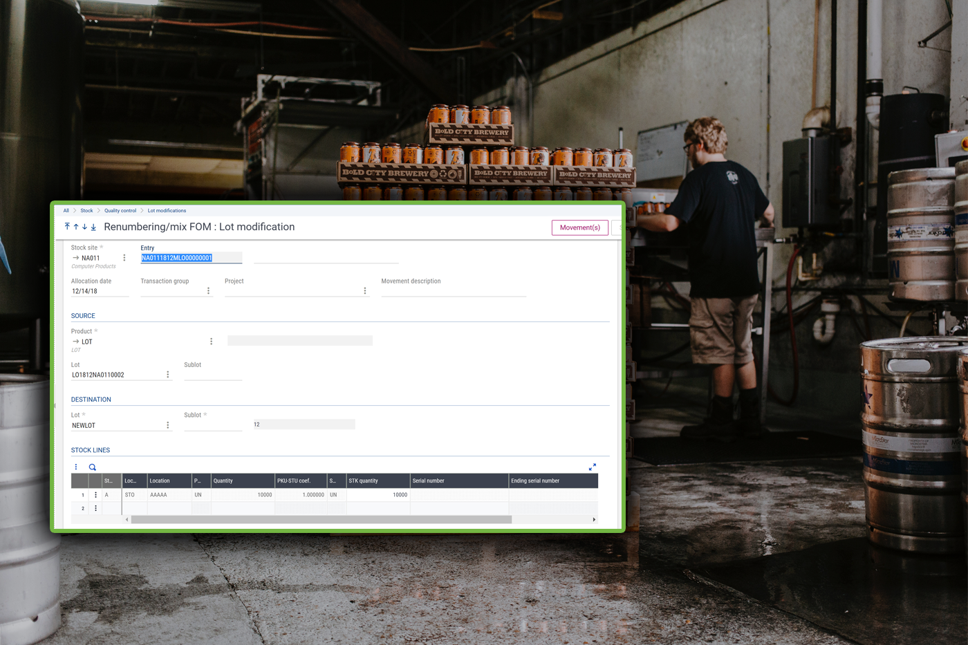Open actions menu for stock line 2
The height and width of the screenshot is (645, 968).
[95, 508]
